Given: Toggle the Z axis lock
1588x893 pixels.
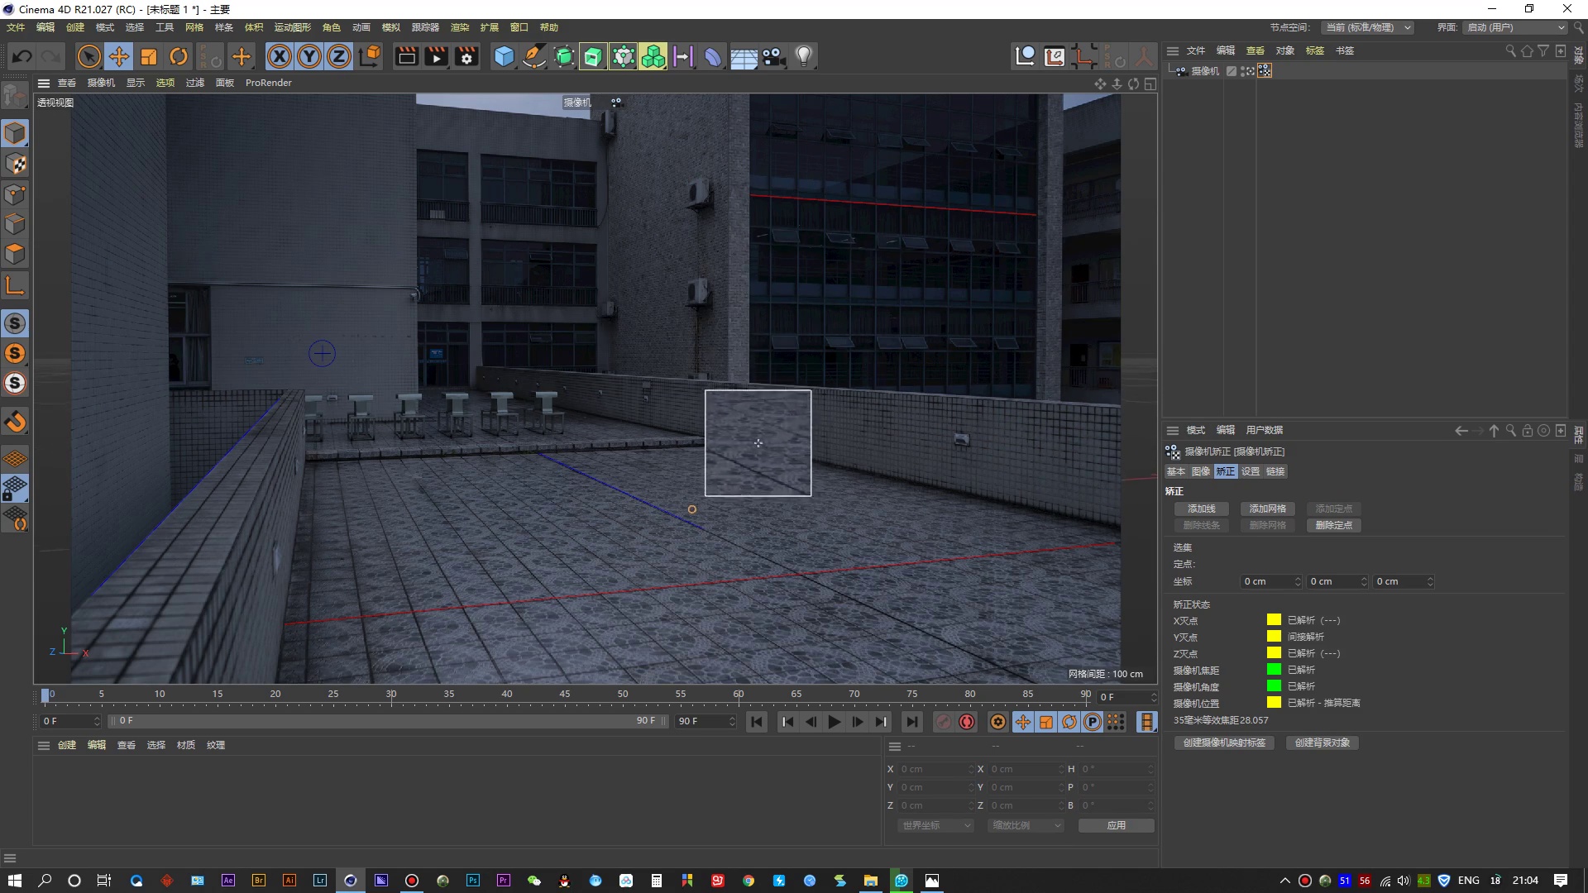Looking at the screenshot, I should tap(339, 56).
